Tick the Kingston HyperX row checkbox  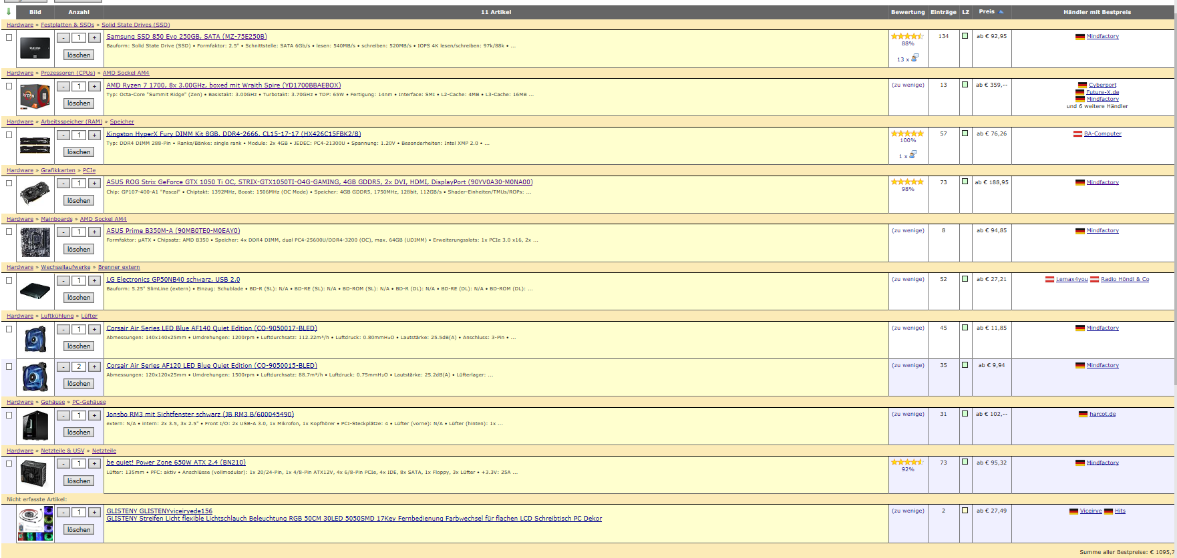(x=9, y=134)
